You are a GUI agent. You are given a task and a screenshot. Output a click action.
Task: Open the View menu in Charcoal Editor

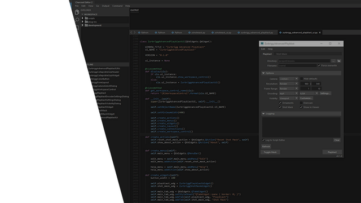click(x=91, y=6)
